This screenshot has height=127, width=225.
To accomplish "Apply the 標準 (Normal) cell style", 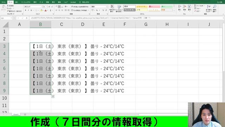I will (x=129, y=7).
